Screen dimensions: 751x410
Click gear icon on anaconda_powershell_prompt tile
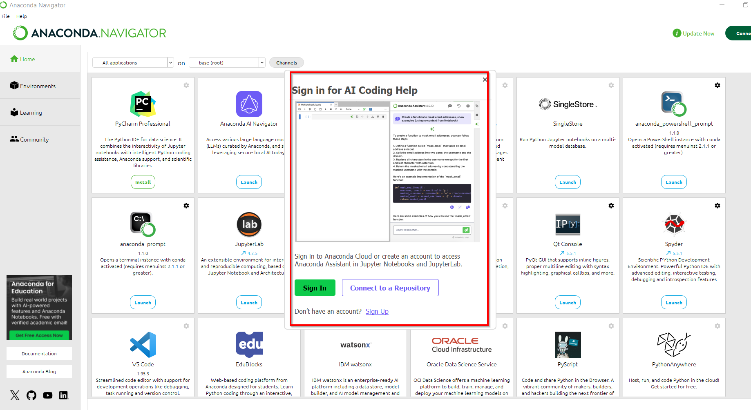point(717,85)
